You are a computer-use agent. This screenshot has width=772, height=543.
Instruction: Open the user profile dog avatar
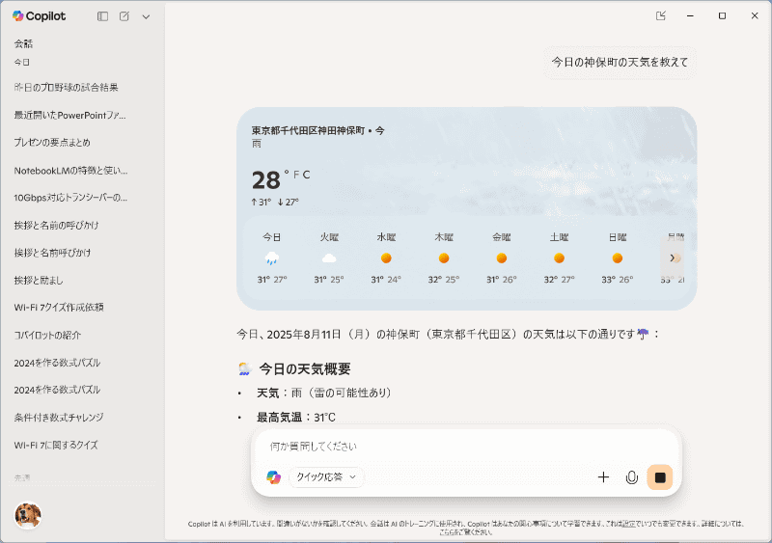[x=28, y=515]
